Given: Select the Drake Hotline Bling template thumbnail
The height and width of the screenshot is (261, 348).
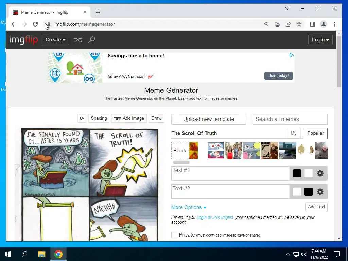Looking at the screenshot, I should [x=193, y=151].
